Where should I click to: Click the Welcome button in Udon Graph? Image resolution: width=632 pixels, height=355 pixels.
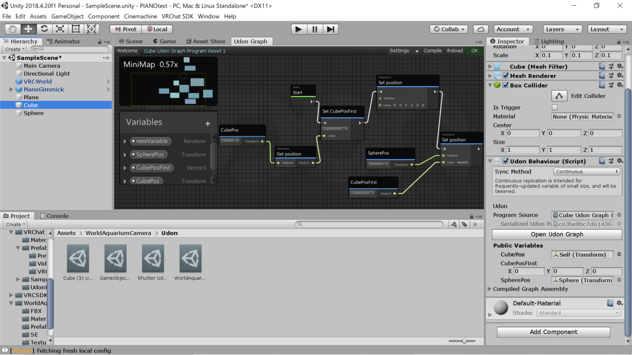127,51
